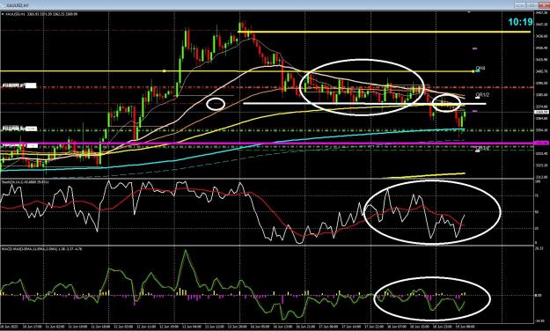
Task: Expand the symbol arrow beside XAUUSD,H1 OHLC label
Action: pos(3,14)
